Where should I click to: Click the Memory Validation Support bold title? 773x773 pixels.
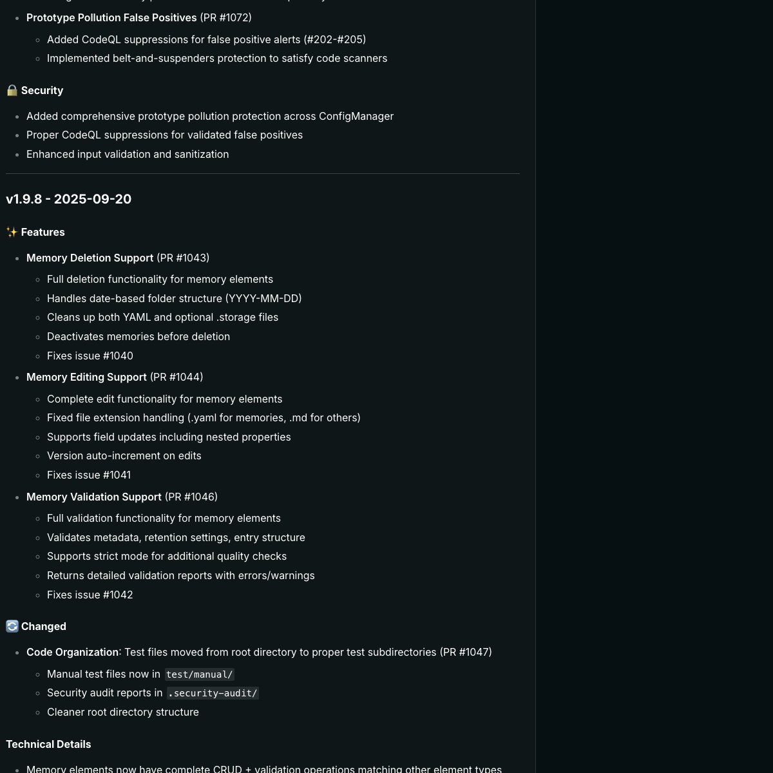point(94,497)
